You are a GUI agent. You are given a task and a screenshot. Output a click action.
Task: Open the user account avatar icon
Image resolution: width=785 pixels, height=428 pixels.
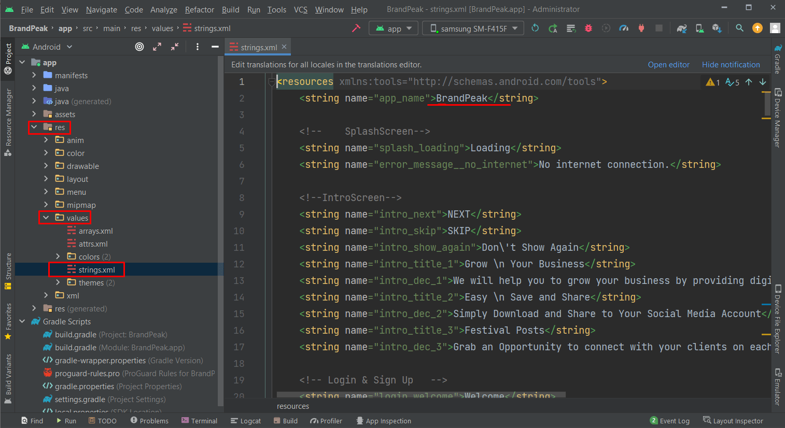point(775,28)
